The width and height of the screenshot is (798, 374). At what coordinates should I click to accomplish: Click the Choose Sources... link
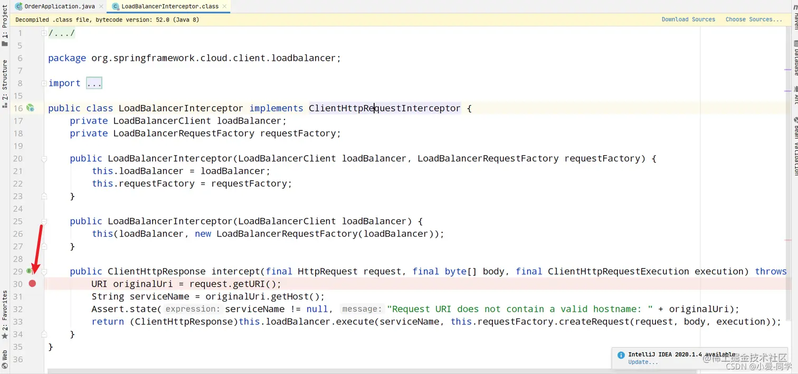754,20
